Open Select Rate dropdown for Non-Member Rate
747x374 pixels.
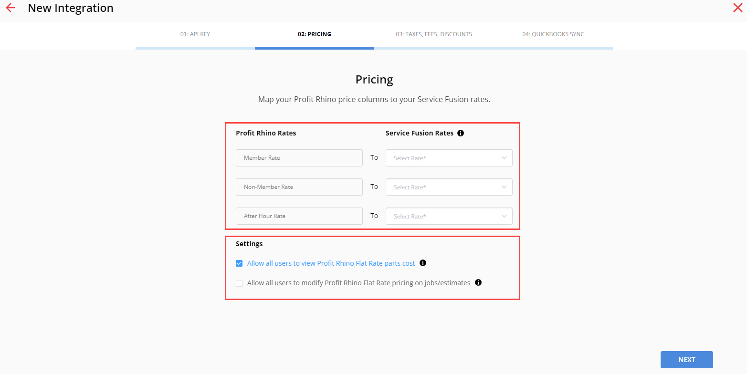pos(449,187)
